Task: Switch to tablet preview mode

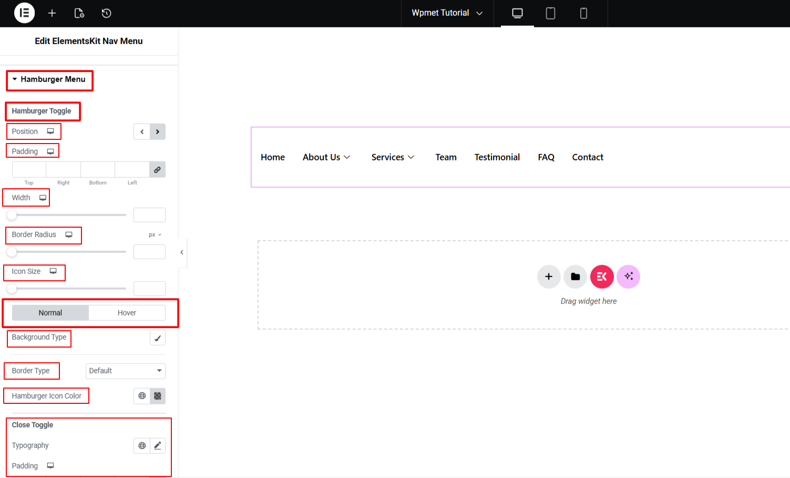Action: tap(550, 13)
